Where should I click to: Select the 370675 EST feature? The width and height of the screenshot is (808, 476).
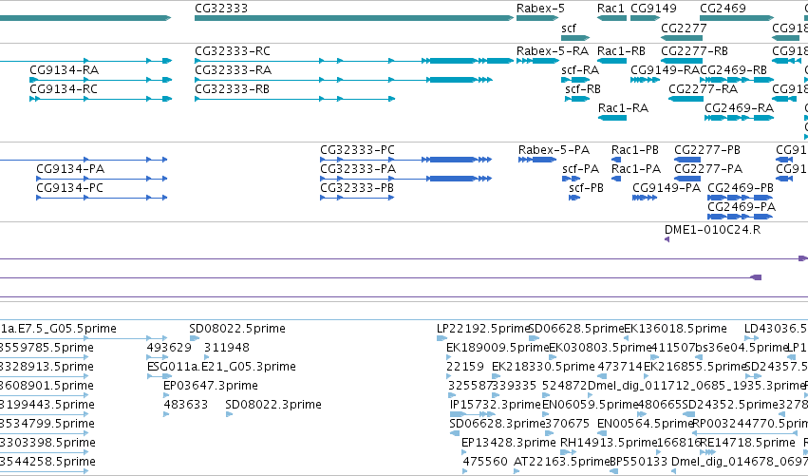click(x=550, y=433)
